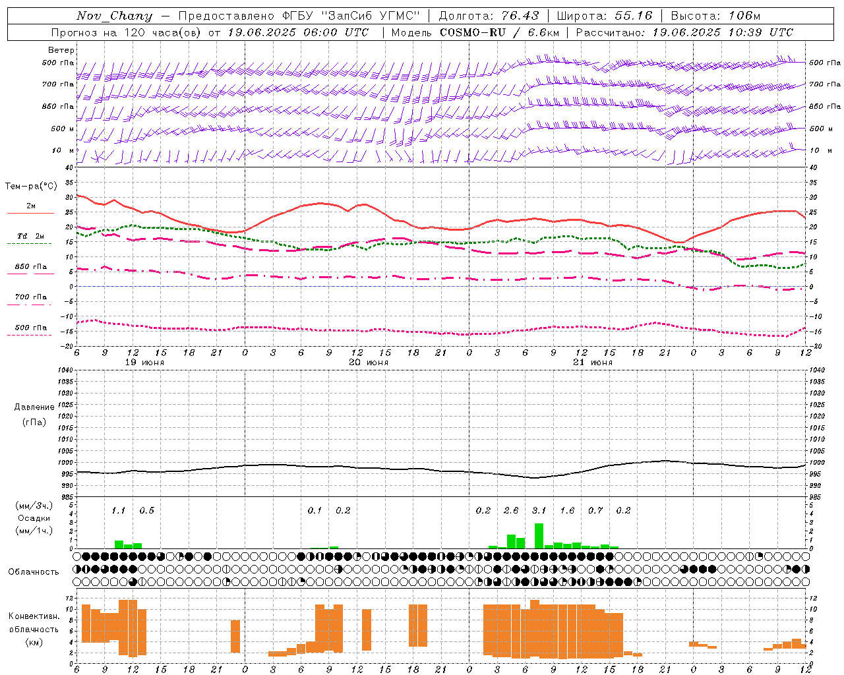The height and width of the screenshot is (675, 844).
Task: Click the 'Модель COSMO-RU / 6.6км' model text
Action: pyautogui.click(x=475, y=32)
